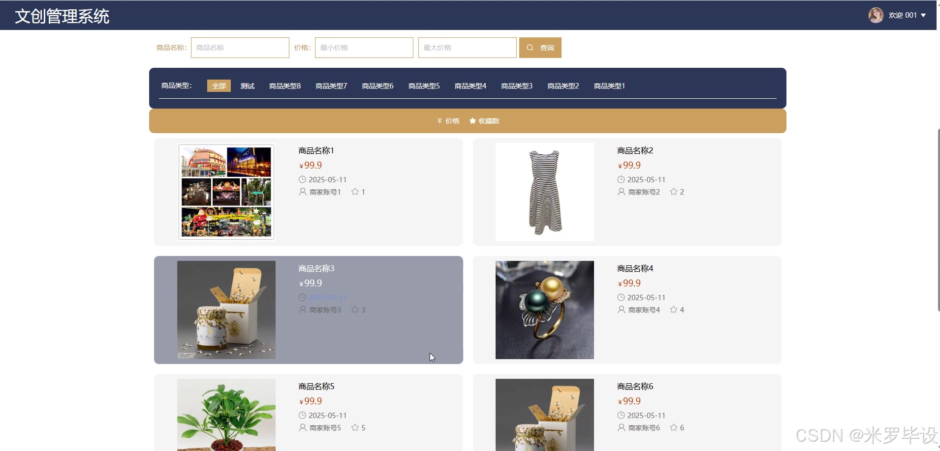Filter by 商品类型2

(563, 86)
